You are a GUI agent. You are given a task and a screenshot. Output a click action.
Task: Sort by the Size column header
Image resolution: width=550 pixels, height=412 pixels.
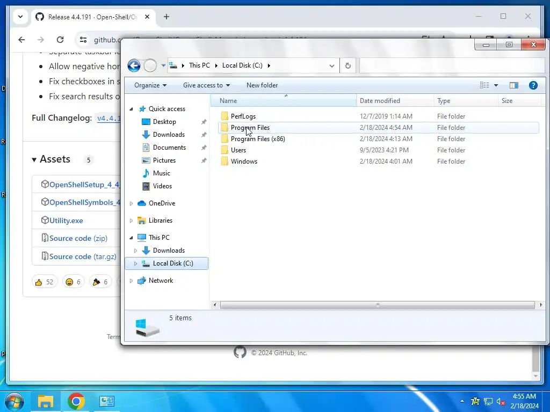[519, 100]
